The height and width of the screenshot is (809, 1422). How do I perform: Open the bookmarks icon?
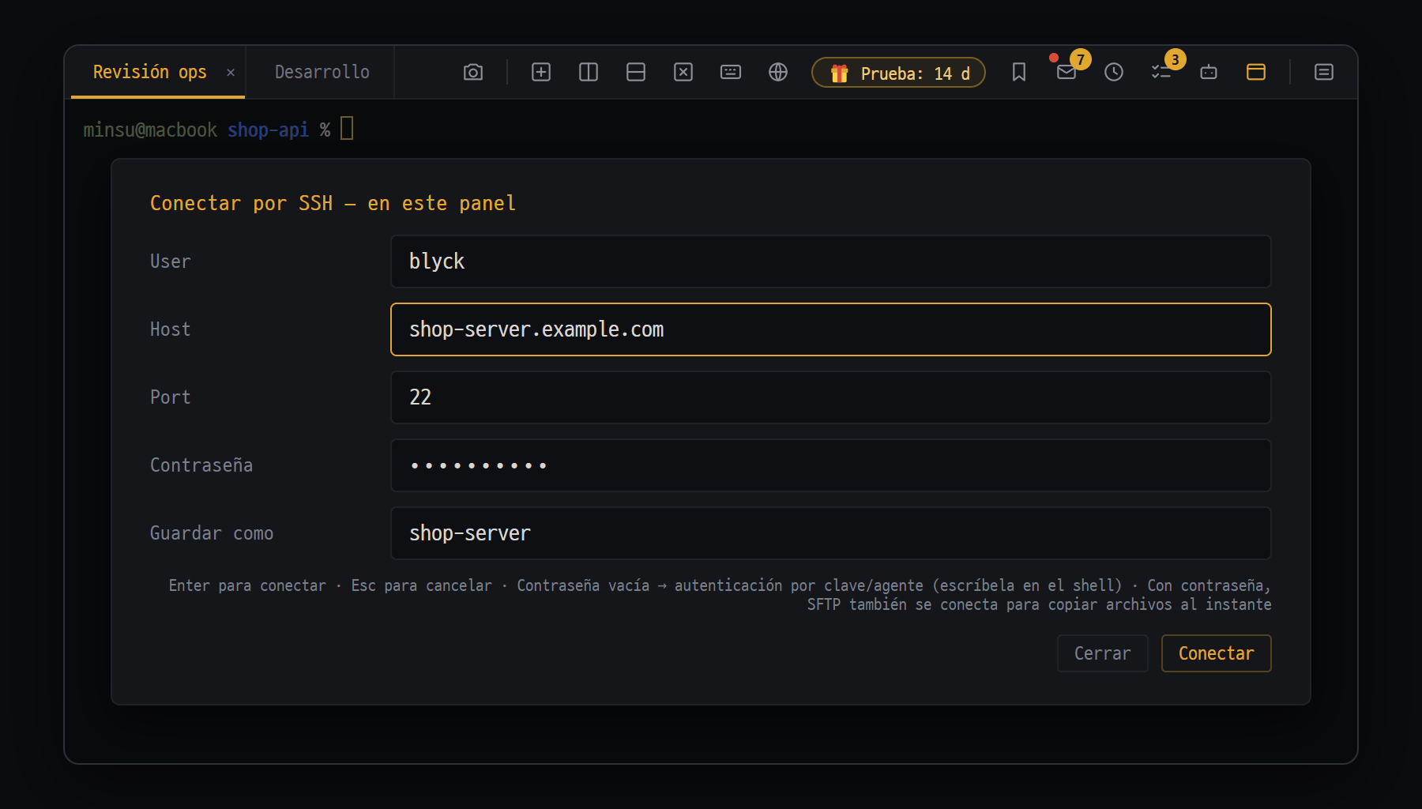pyautogui.click(x=1019, y=73)
